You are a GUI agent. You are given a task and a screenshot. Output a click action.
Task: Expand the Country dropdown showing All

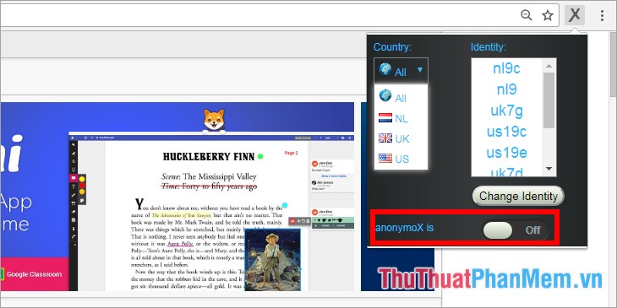tap(401, 71)
